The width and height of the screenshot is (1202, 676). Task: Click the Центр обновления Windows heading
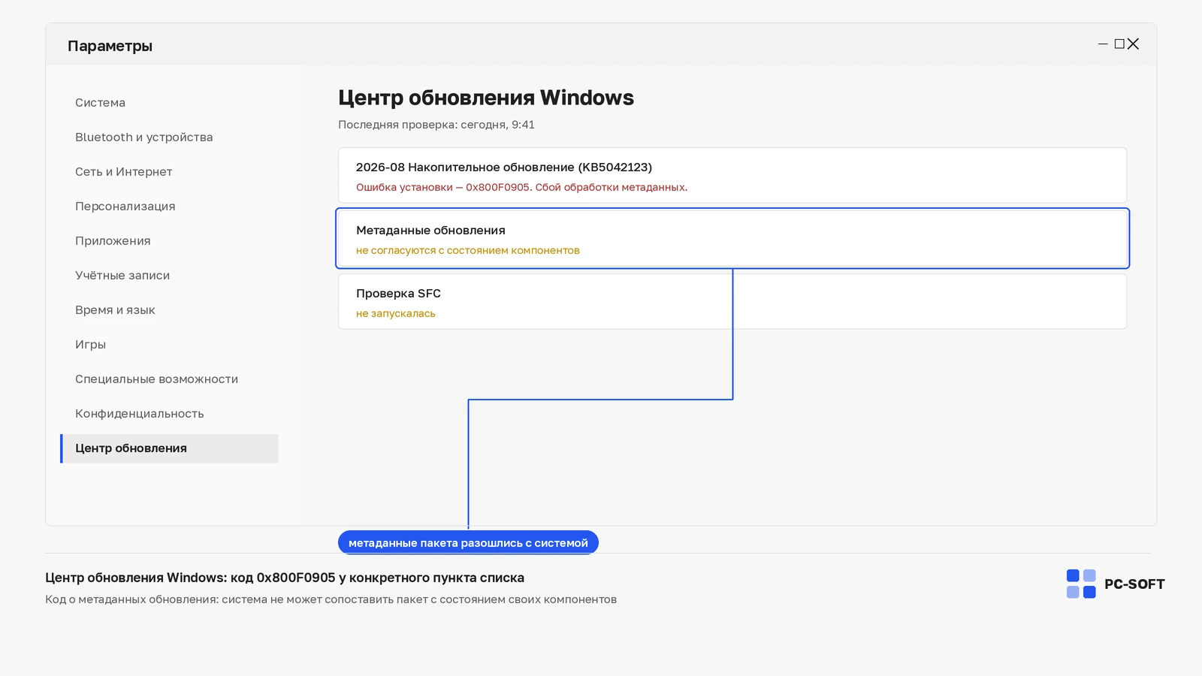(x=486, y=98)
